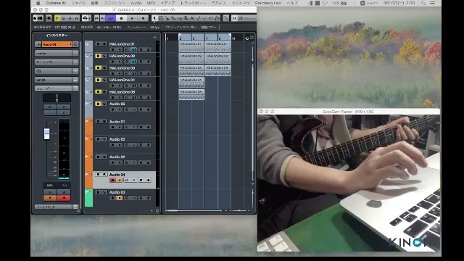Select the Line tool in toolbar
This screenshot has height=261, width=464.
(x=204, y=18)
